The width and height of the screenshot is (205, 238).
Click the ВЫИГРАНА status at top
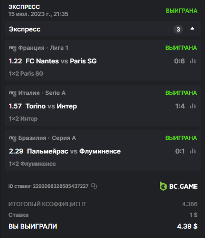coord(181,11)
